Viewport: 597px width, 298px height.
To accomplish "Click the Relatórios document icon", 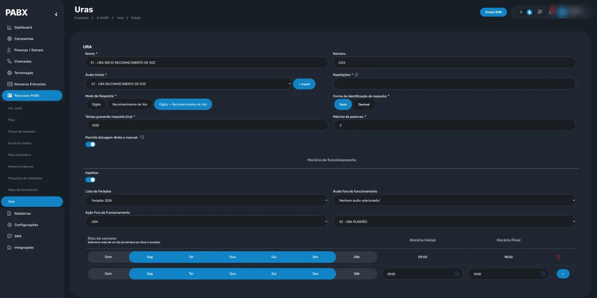I will (x=9, y=213).
